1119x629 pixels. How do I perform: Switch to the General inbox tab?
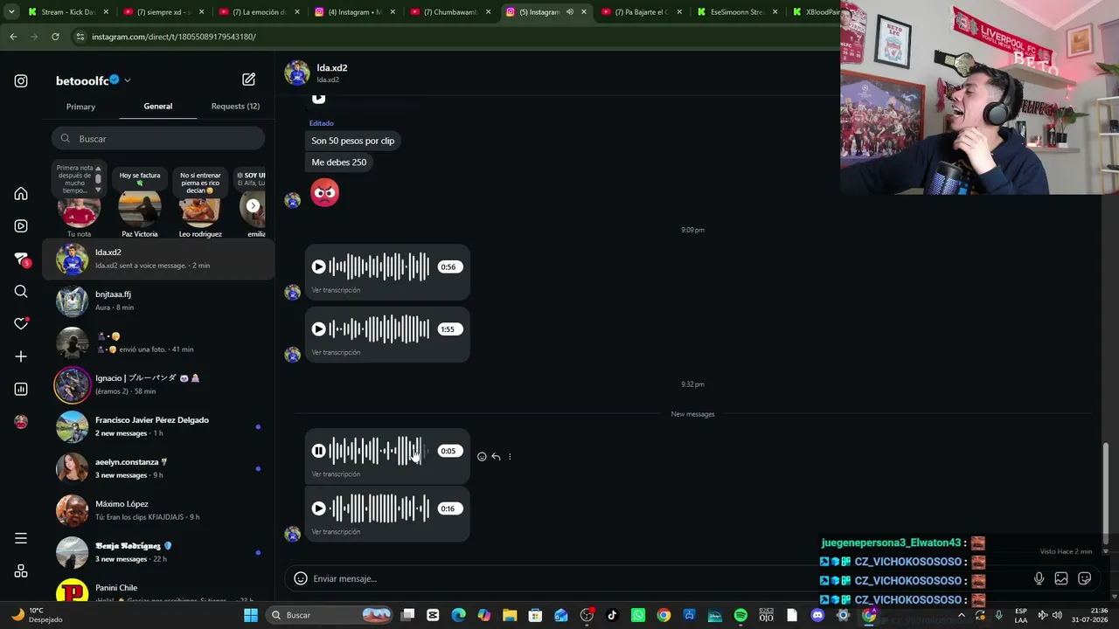tap(158, 107)
